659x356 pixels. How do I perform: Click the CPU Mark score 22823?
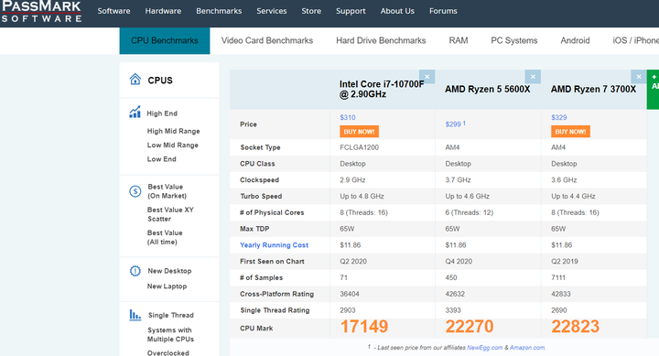pos(576,327)
